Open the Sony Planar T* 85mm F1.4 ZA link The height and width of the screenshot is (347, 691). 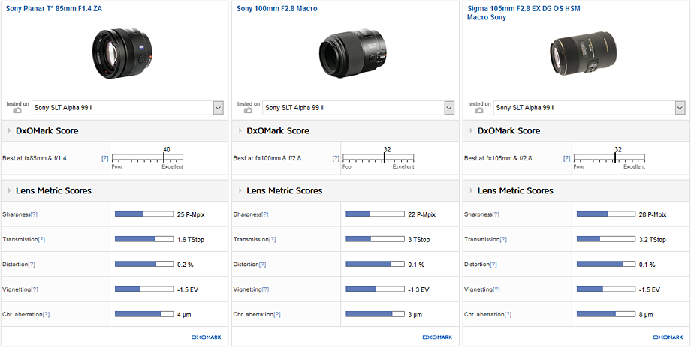click(54, 8)
